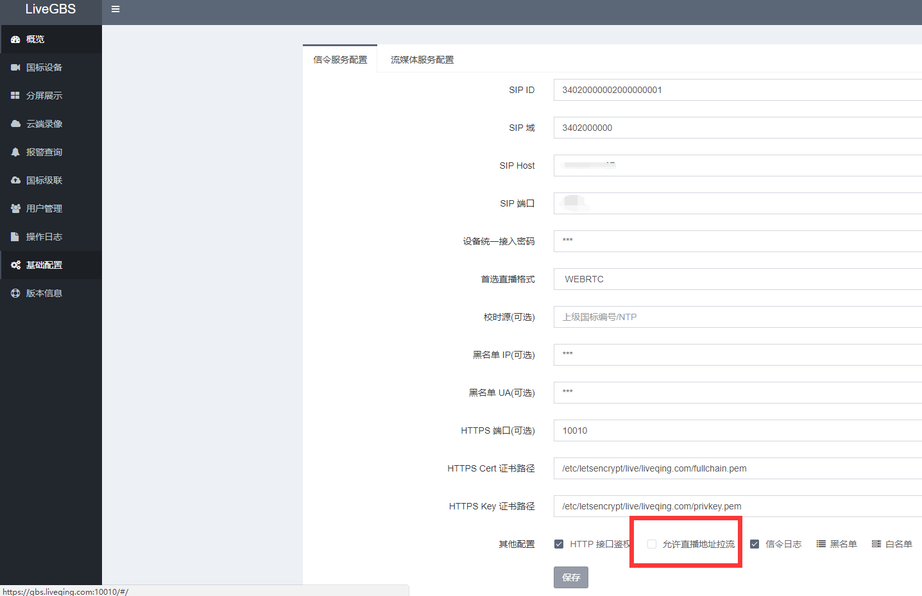This screenshot has height=596, width=922.
Task: Open 国标级联 menu item
Action: [x=51, y=180]
